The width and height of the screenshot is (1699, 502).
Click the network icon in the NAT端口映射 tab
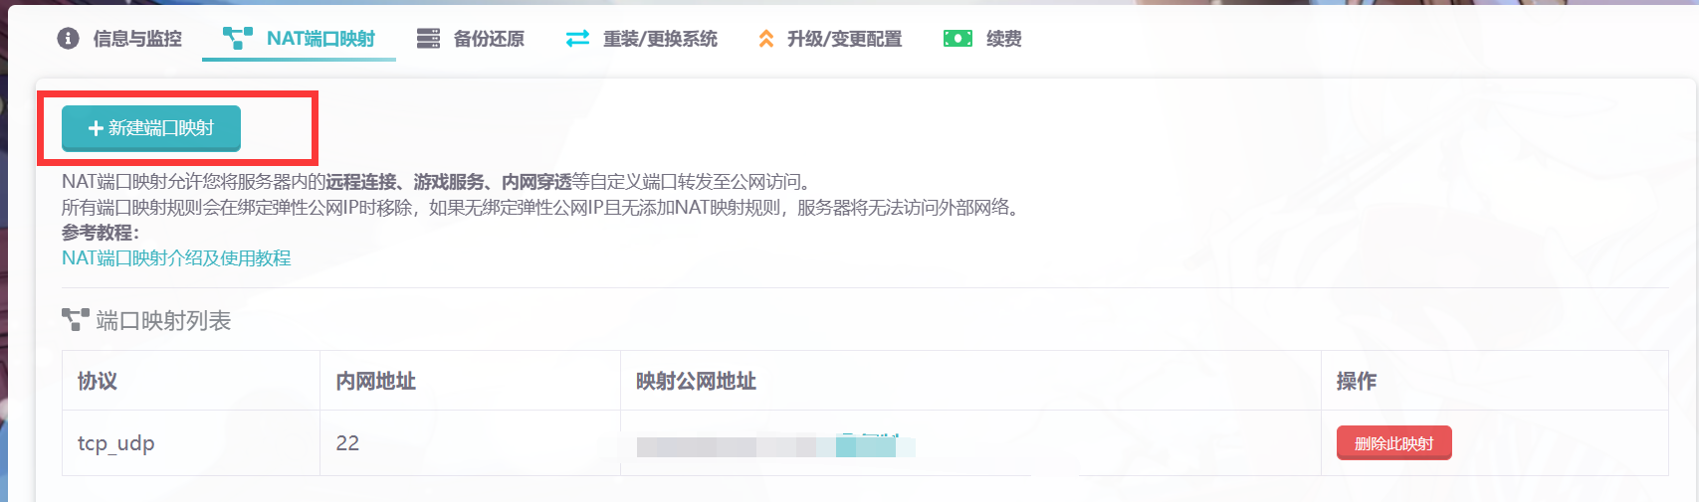pos(237,39)
